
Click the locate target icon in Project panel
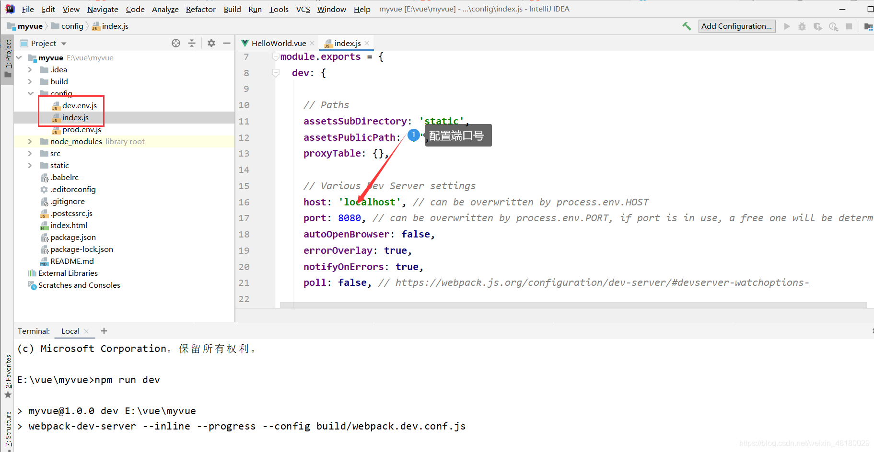click(x=176, y=43)
